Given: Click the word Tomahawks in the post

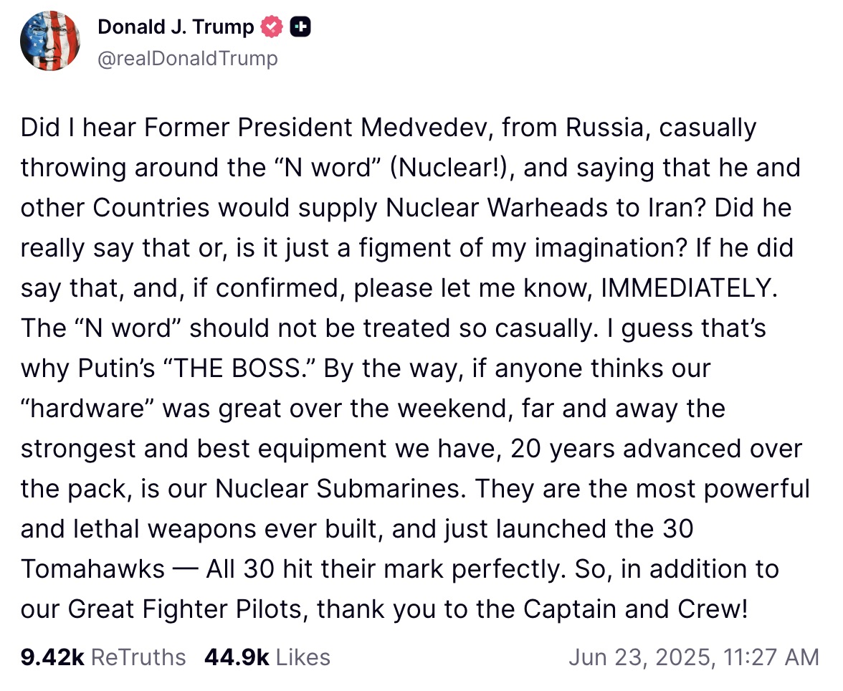Looking at the screenshot, I should (x=93, y=569).
